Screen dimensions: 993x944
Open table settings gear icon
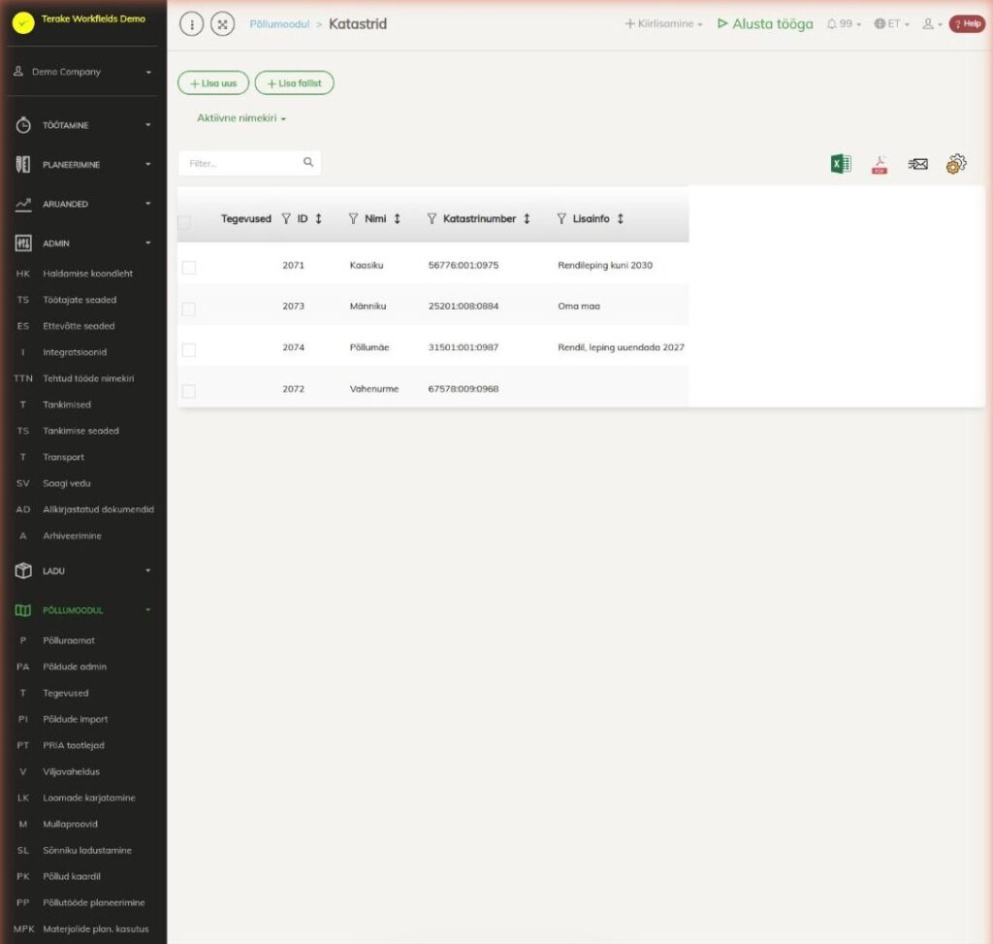point(955,164)
